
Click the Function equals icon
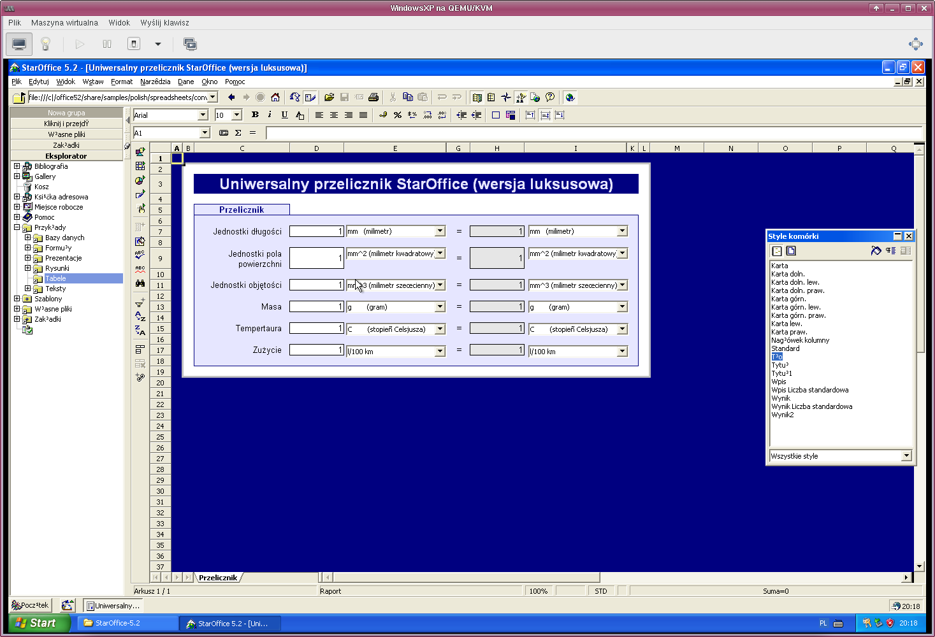pos(252,133)
